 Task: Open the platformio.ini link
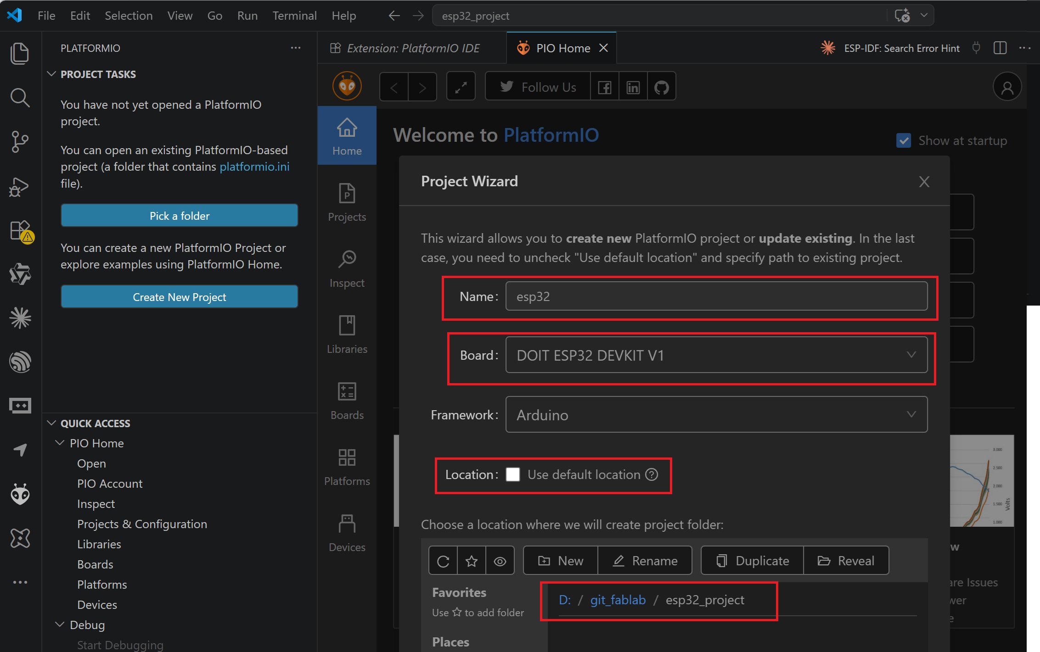(254, 167)
